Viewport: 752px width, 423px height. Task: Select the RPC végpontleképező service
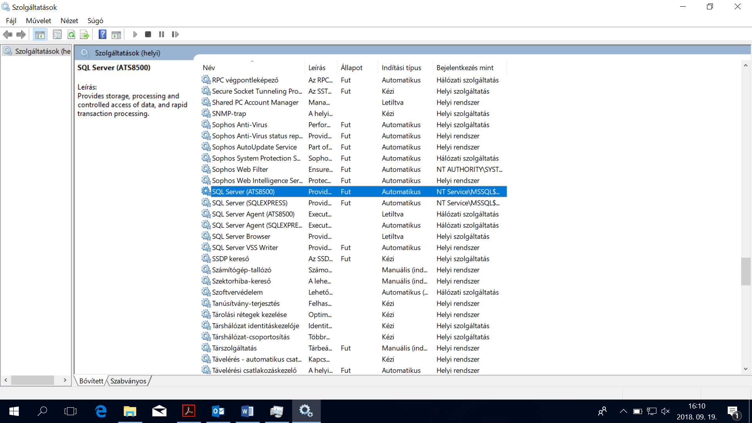[354, 80]
